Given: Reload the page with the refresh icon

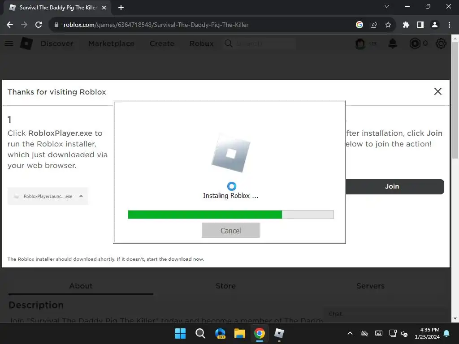Looking at the screenshot, I should coord(39,25).
